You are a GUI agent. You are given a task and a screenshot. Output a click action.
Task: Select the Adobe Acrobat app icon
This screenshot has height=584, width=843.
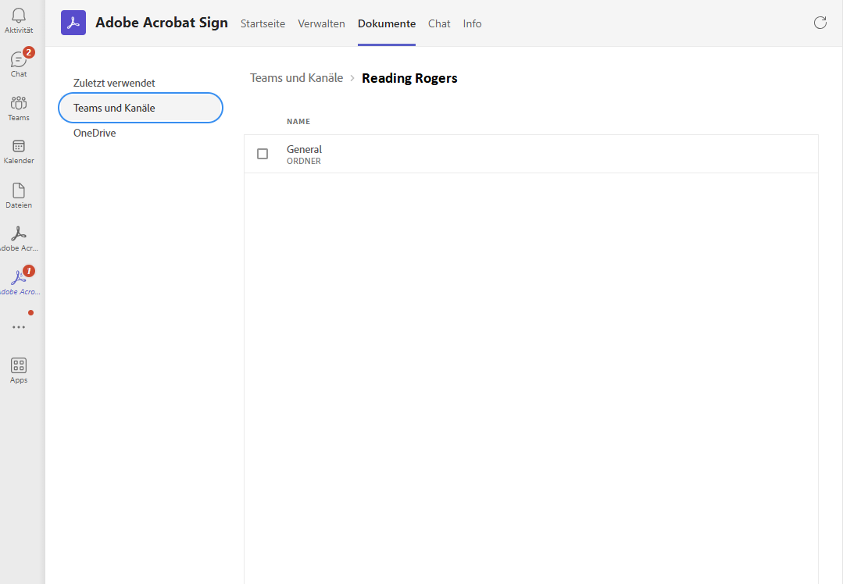pos(18,237)
